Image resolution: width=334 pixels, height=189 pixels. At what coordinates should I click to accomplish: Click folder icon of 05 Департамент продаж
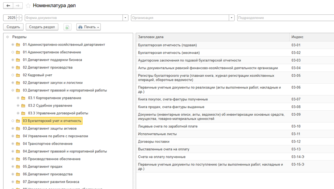18,167
